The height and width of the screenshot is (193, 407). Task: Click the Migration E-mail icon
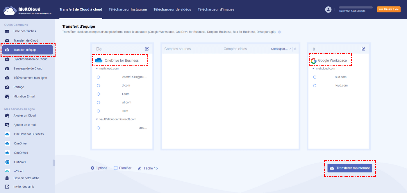(7, 96)
